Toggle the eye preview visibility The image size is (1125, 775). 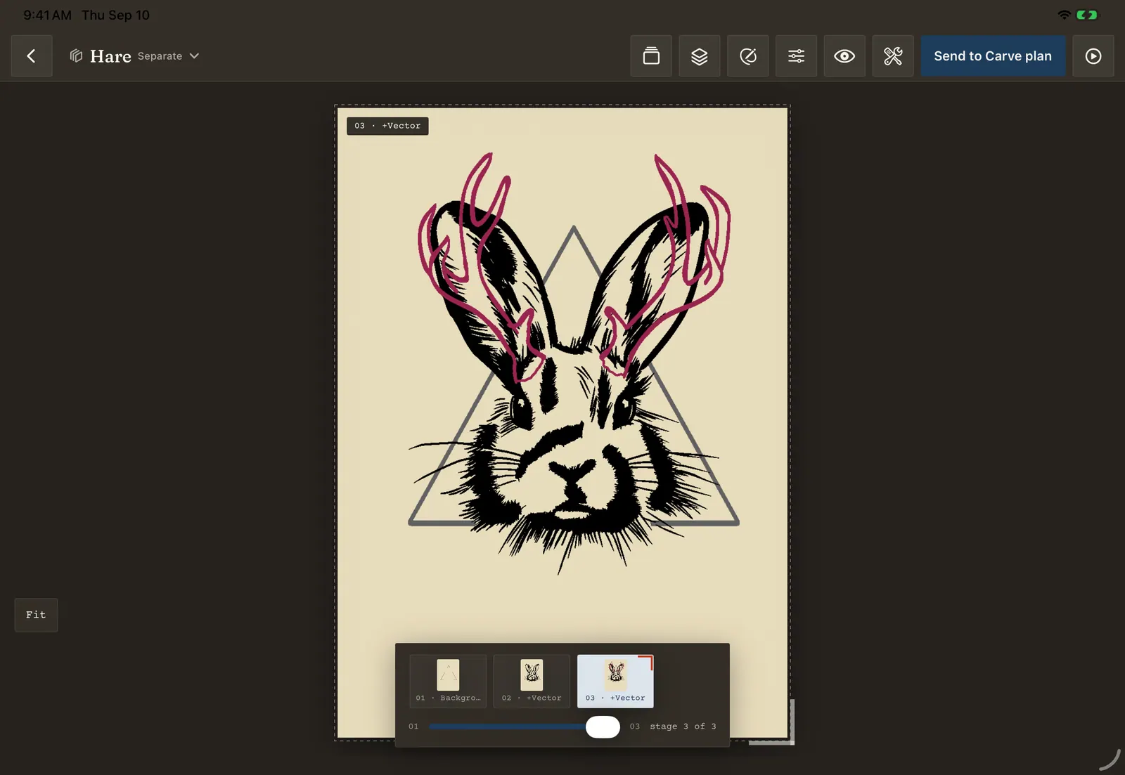[x=844, y=56]
